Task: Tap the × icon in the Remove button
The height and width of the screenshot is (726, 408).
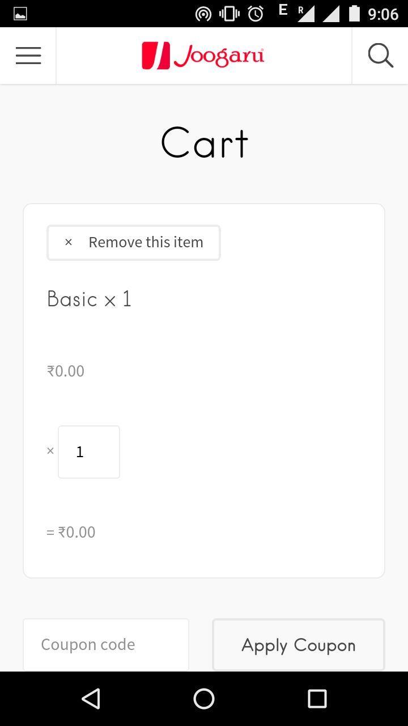Action: pyautogui.click(x=69, y=242)
